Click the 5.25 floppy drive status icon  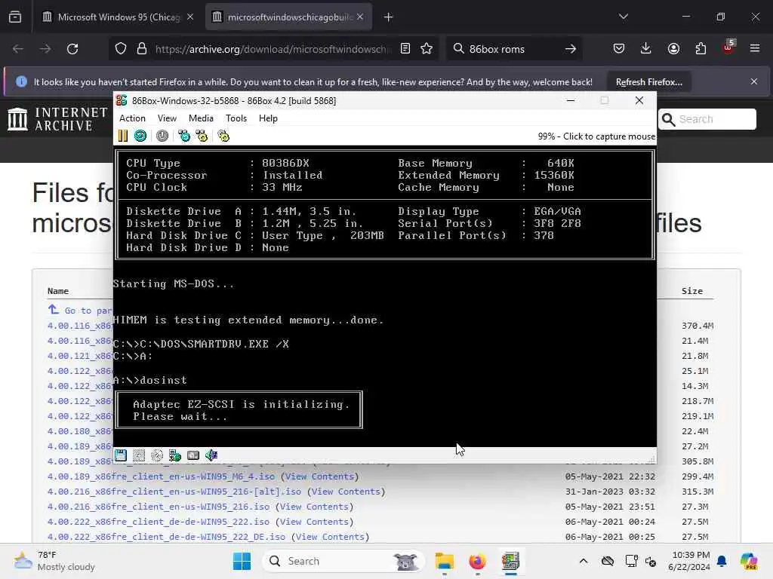139,455
